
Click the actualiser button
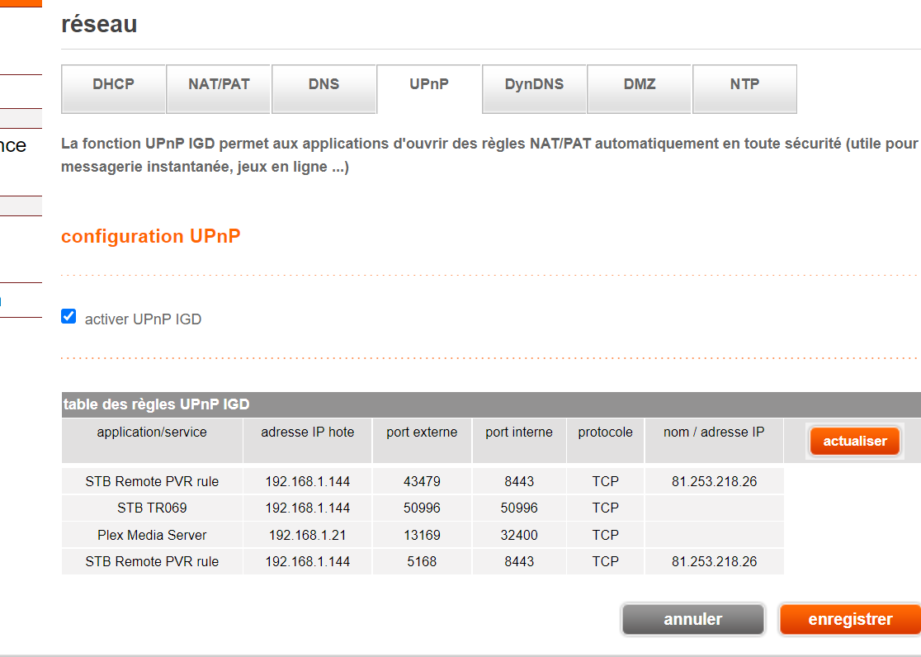(x=854, y=442)
